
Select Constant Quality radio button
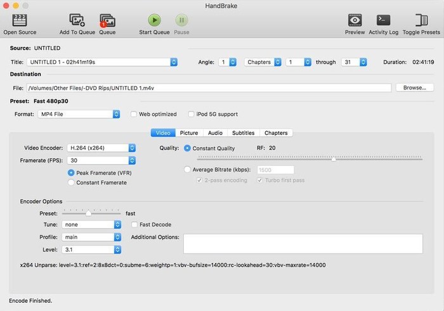tap(187, 148)
